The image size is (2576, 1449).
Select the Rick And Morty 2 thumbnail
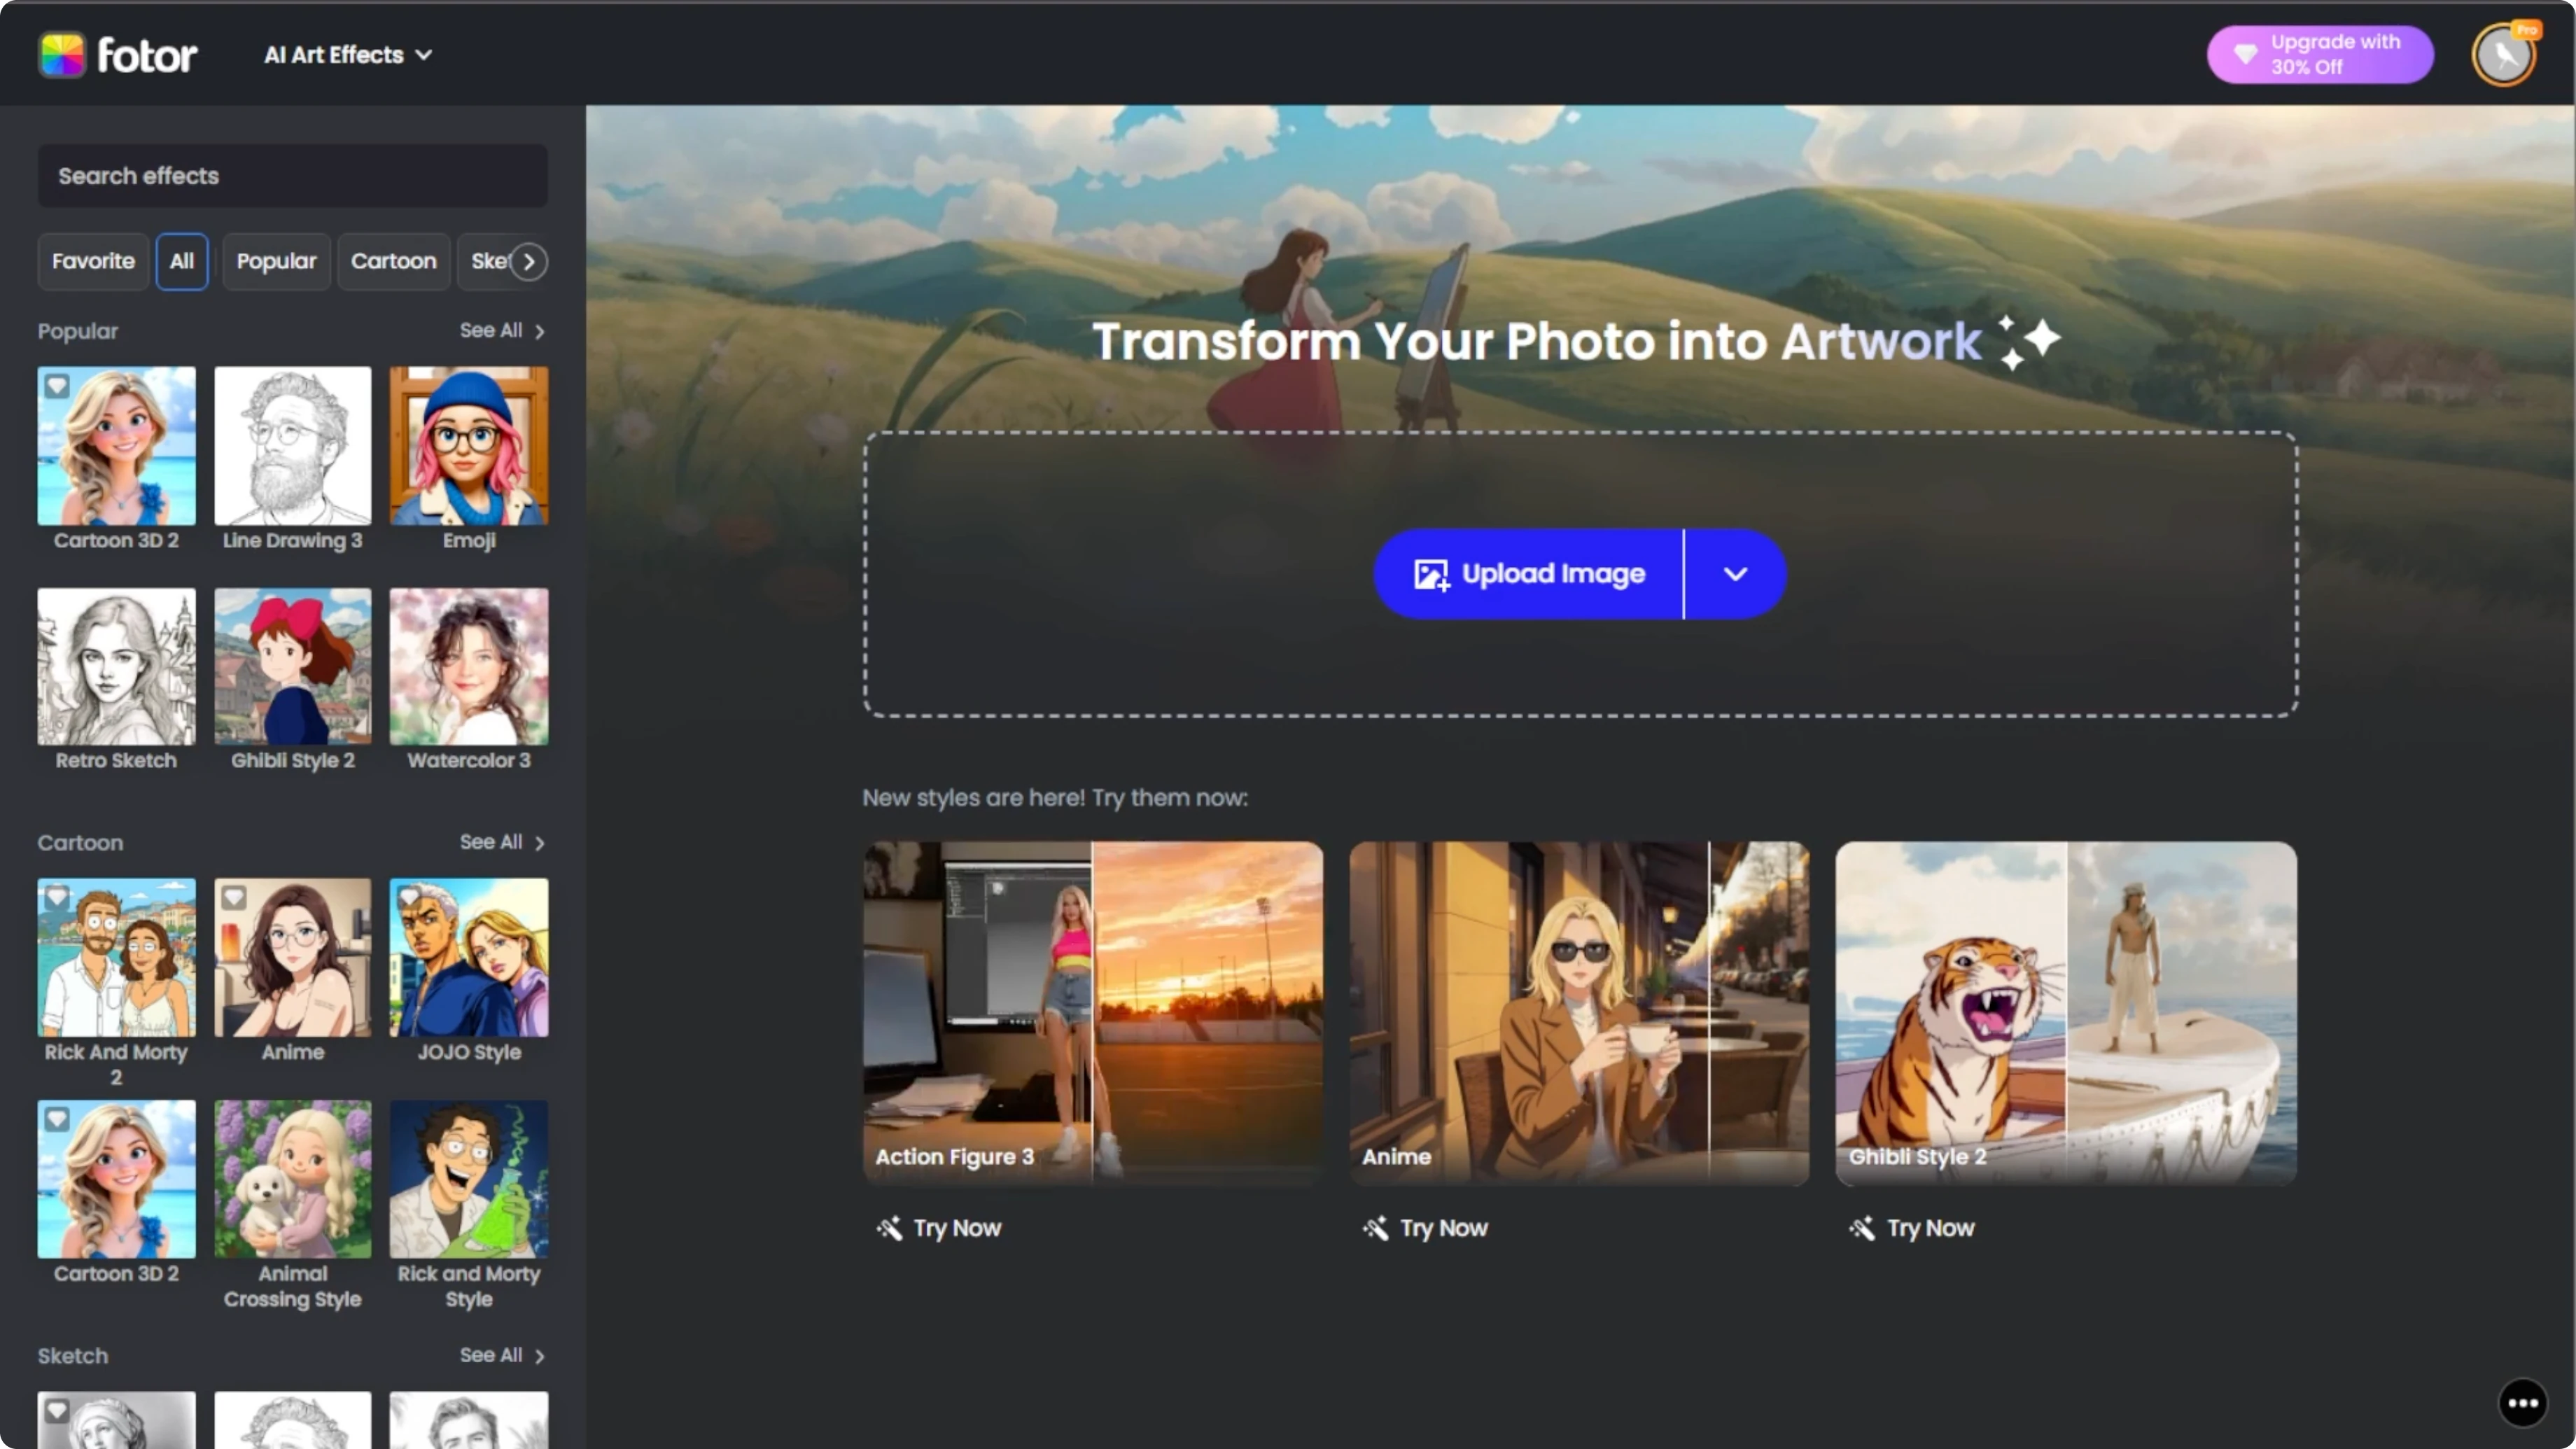[116, 958]
